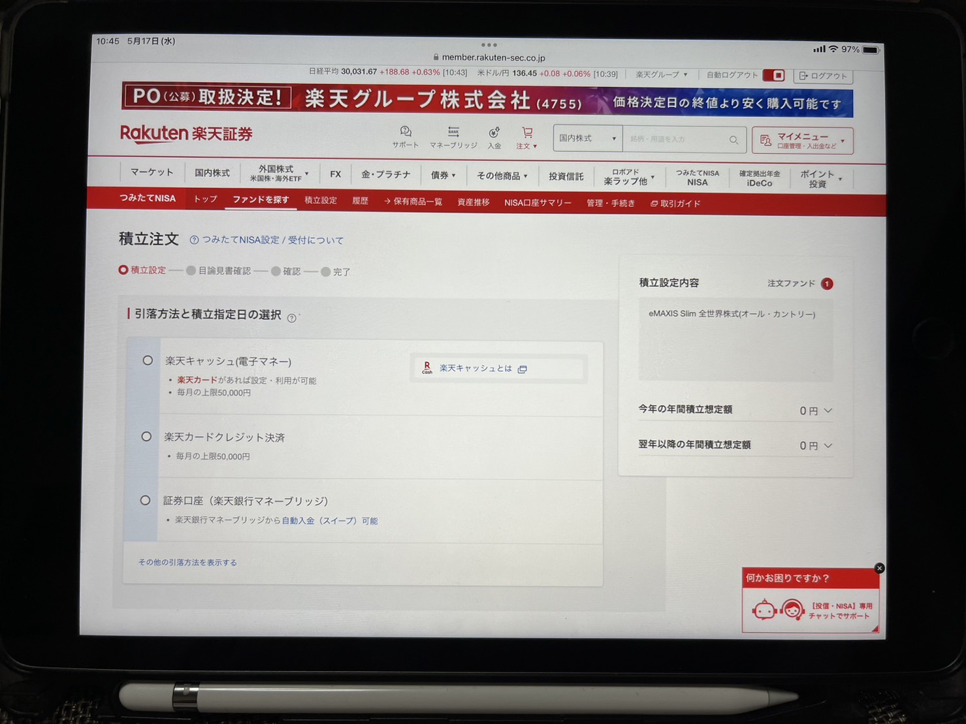Expand 今年の年間積立想定額 chevron
The width and height of the screenshot is (966, 724).
pos(828,411)
